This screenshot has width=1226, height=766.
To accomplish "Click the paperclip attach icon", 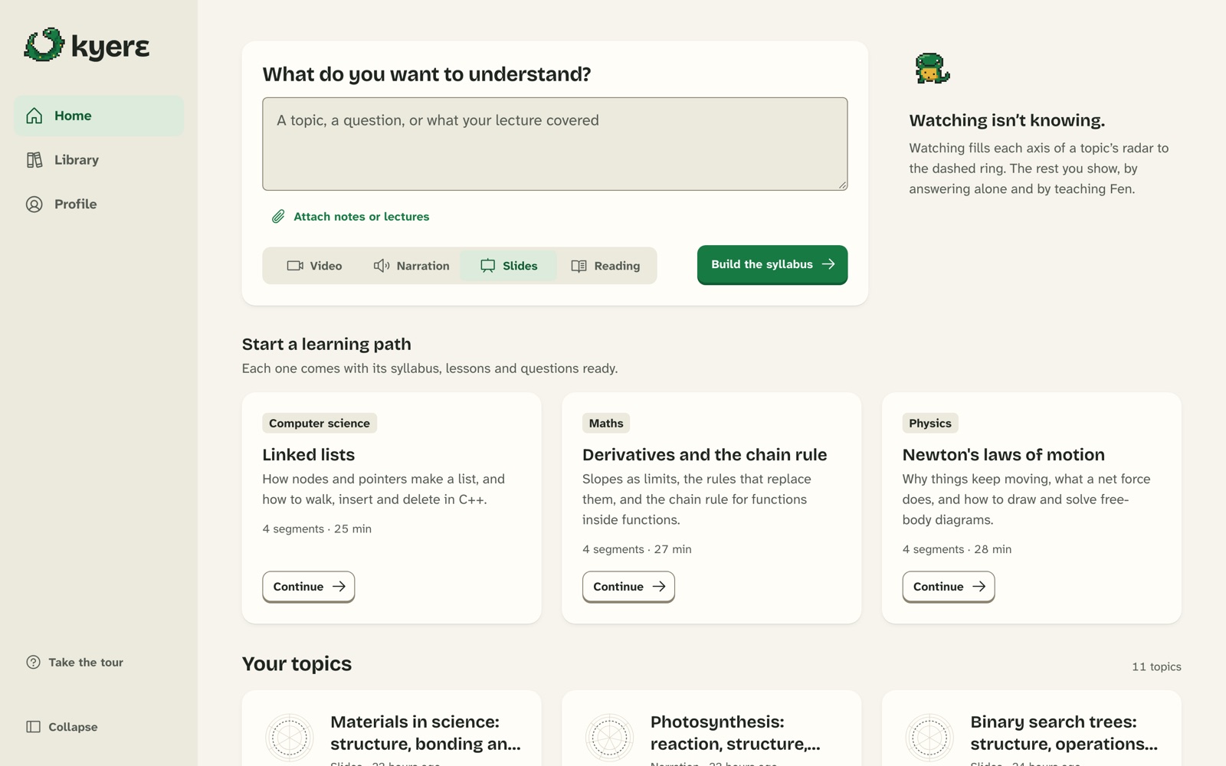I will pos(278,217).
